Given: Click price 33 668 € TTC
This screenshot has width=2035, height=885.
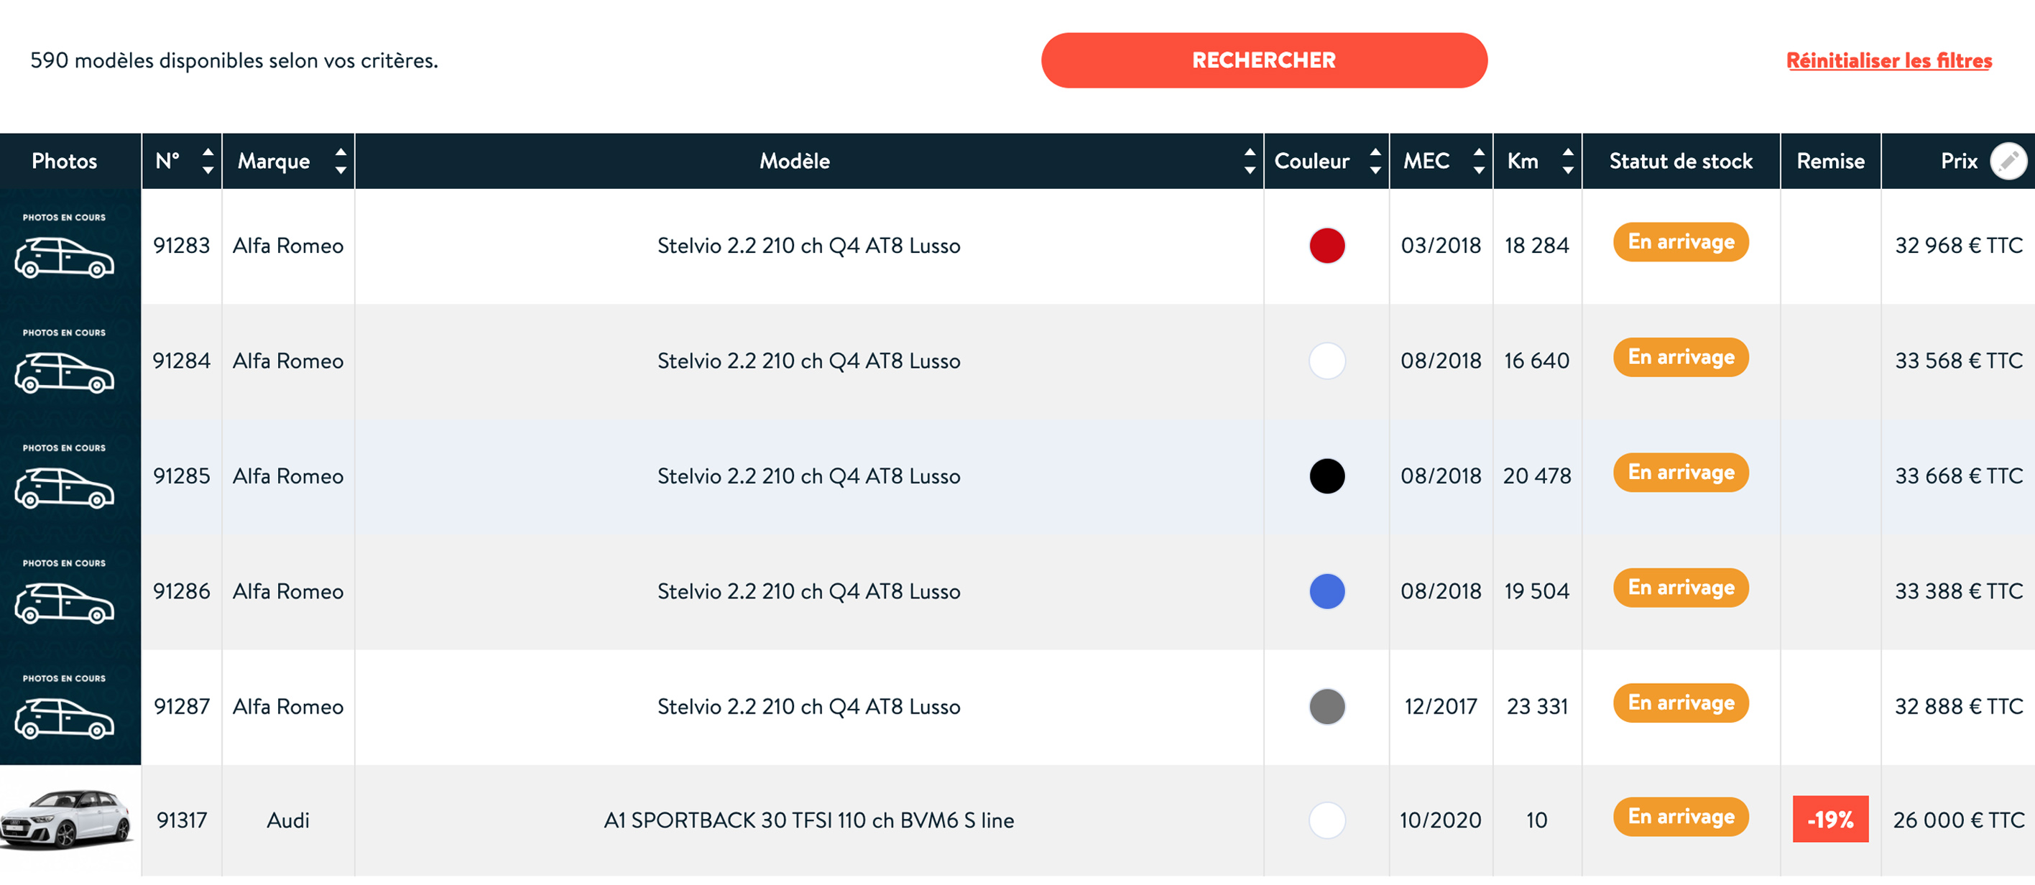Looking at the screenshot, I should point(1958,476).
